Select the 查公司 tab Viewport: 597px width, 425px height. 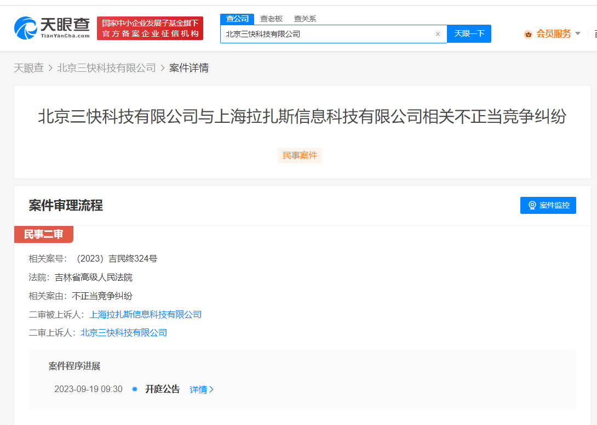(x=237, y=19)
